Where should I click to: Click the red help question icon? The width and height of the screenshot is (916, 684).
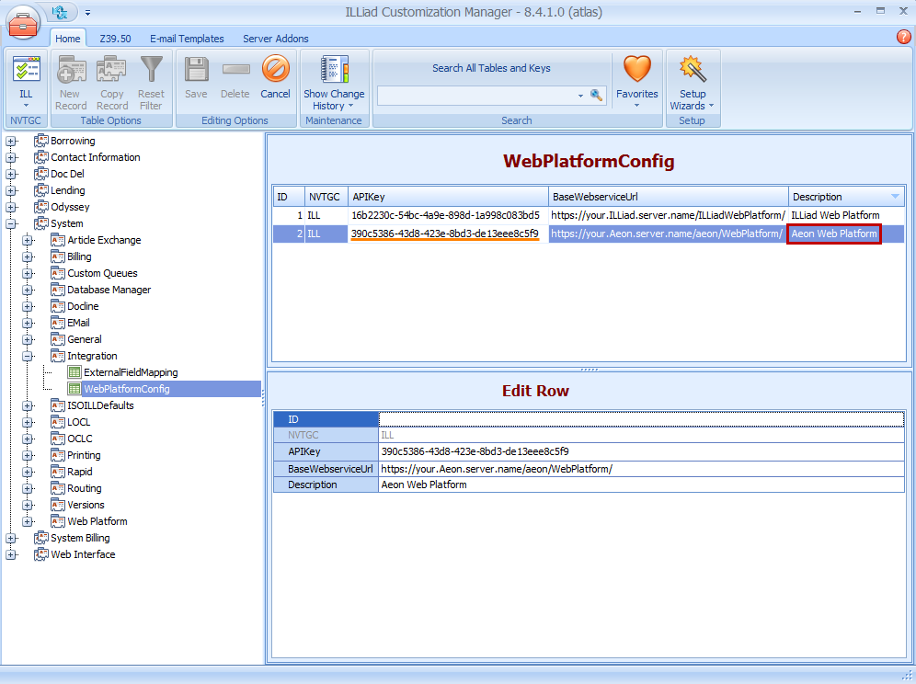click(x=903, y=37)
